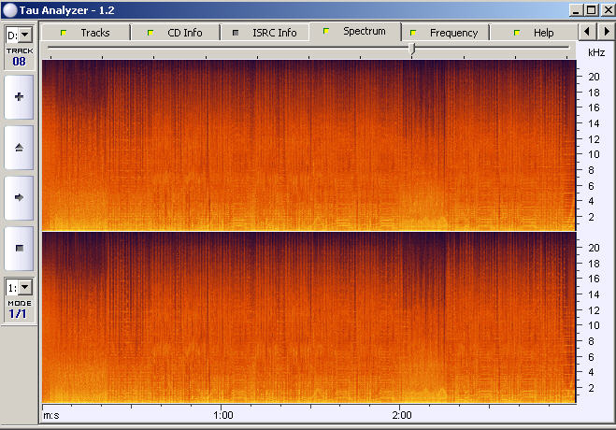Screen dimensions: 616x430
Task: Click the plus button in left sidebar
Action: 19,96
